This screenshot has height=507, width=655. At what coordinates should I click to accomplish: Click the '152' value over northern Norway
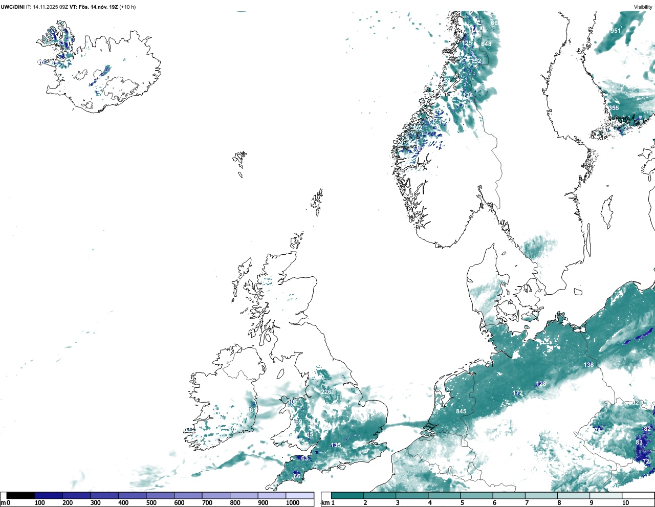[476, 61]
